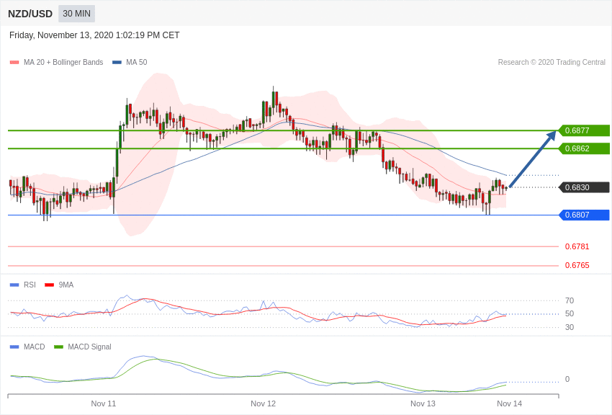Click the 9MA legend label
The width and height of the screenshot is (612, 415).
pos(66,285)
